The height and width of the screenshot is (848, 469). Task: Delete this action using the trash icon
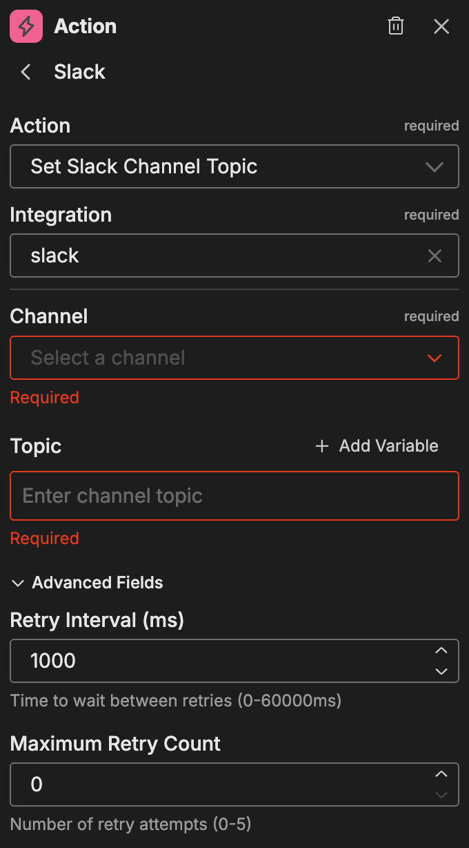click(395, 26)
